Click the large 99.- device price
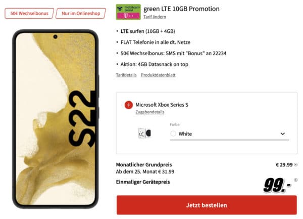The width and height of the screenshot is (303, 219). (x=277, y=186)
